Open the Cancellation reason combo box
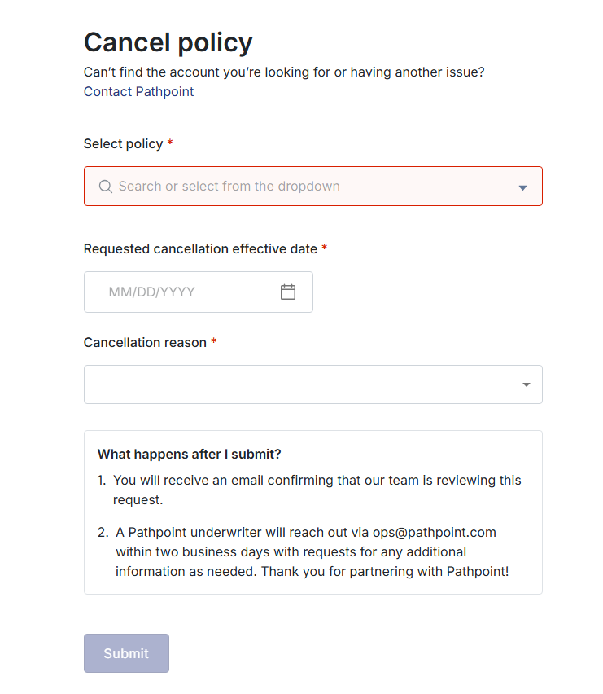The width and height of the screenshot is (603, 694). click(301, 384)
